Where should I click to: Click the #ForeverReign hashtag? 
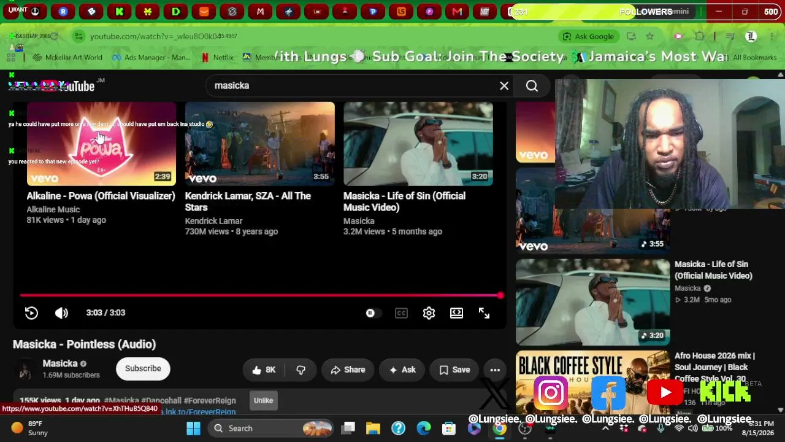tap(210, 400)
